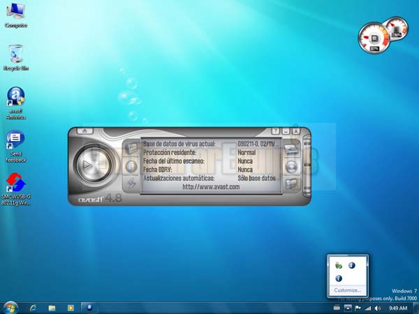Image resolution: width=419 pixels, height=314 pixels.
Task: Click blue ball icon beside Safely Remove icon
Action: pos(352,265)
